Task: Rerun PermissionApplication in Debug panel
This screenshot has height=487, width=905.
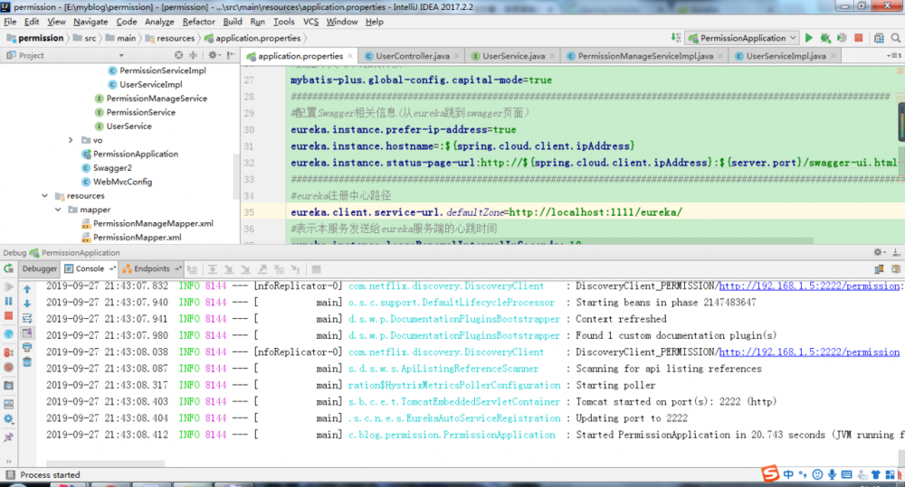Action: [8, 268]
